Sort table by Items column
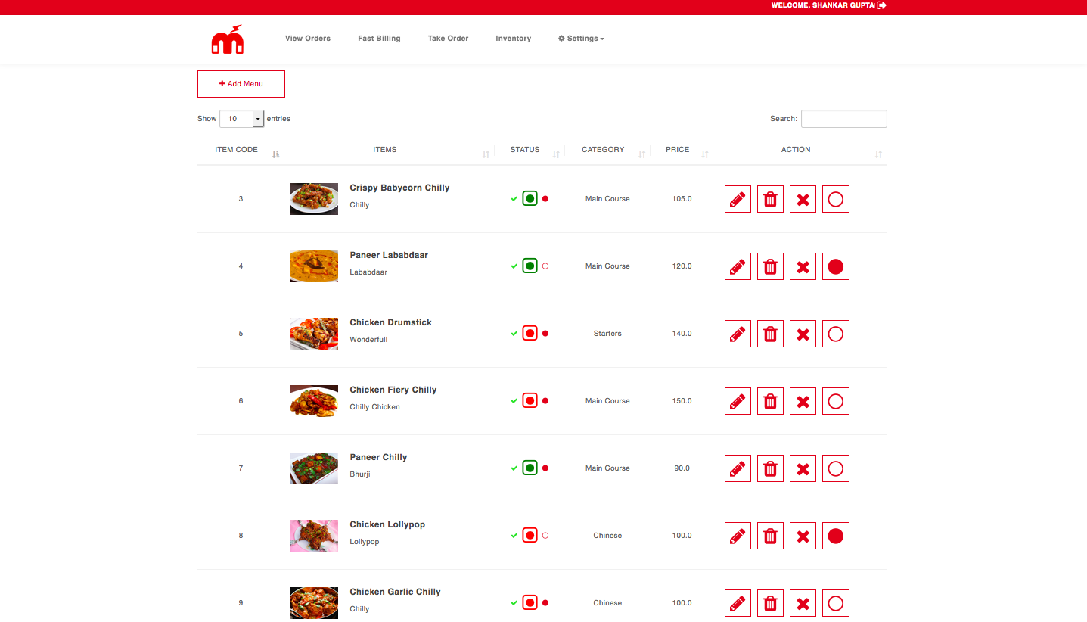 tap(389, 150)
